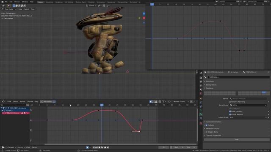Viewport: 271px width, 152px height.
Task: Click the Normalize button in graph editor
Action: coord(47,102)
